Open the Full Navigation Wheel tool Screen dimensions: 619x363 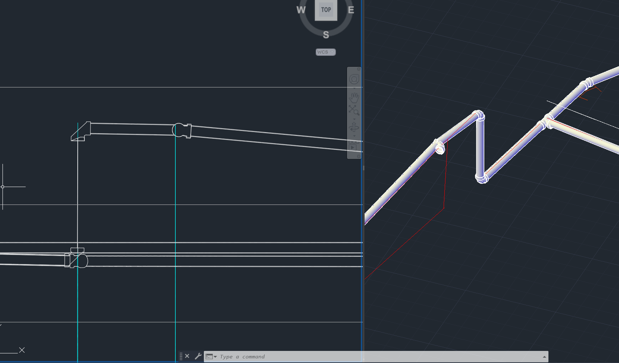(x=354, y=79)
